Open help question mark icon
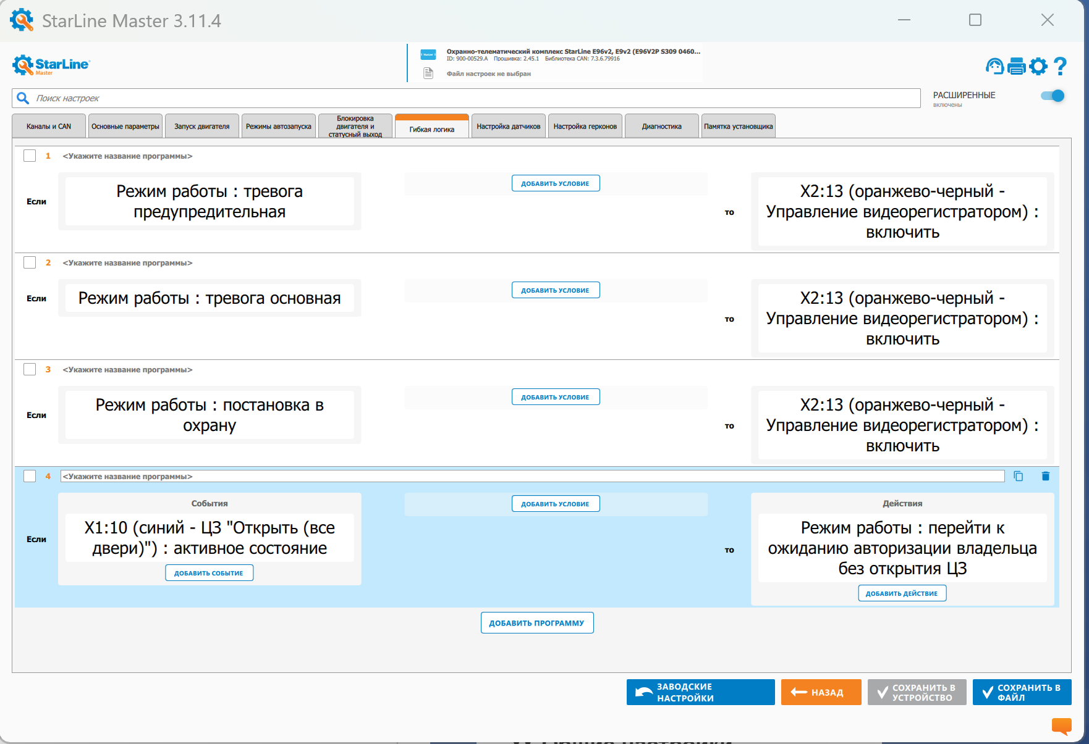This screenshot has height=744, width=1089. (1060, 66)
